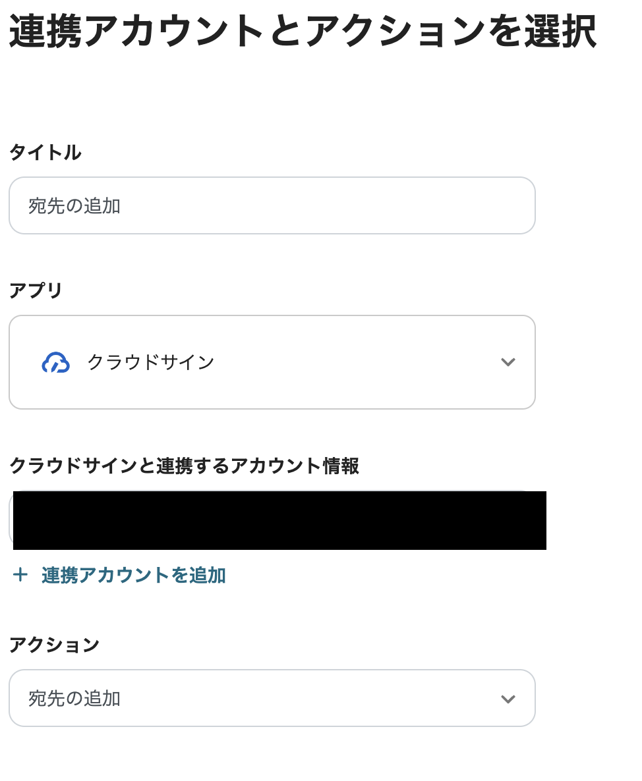Click the アクション section label
The width and height of the screenshot is (642, 781).
pyautogui.click(x=55, y=644)
